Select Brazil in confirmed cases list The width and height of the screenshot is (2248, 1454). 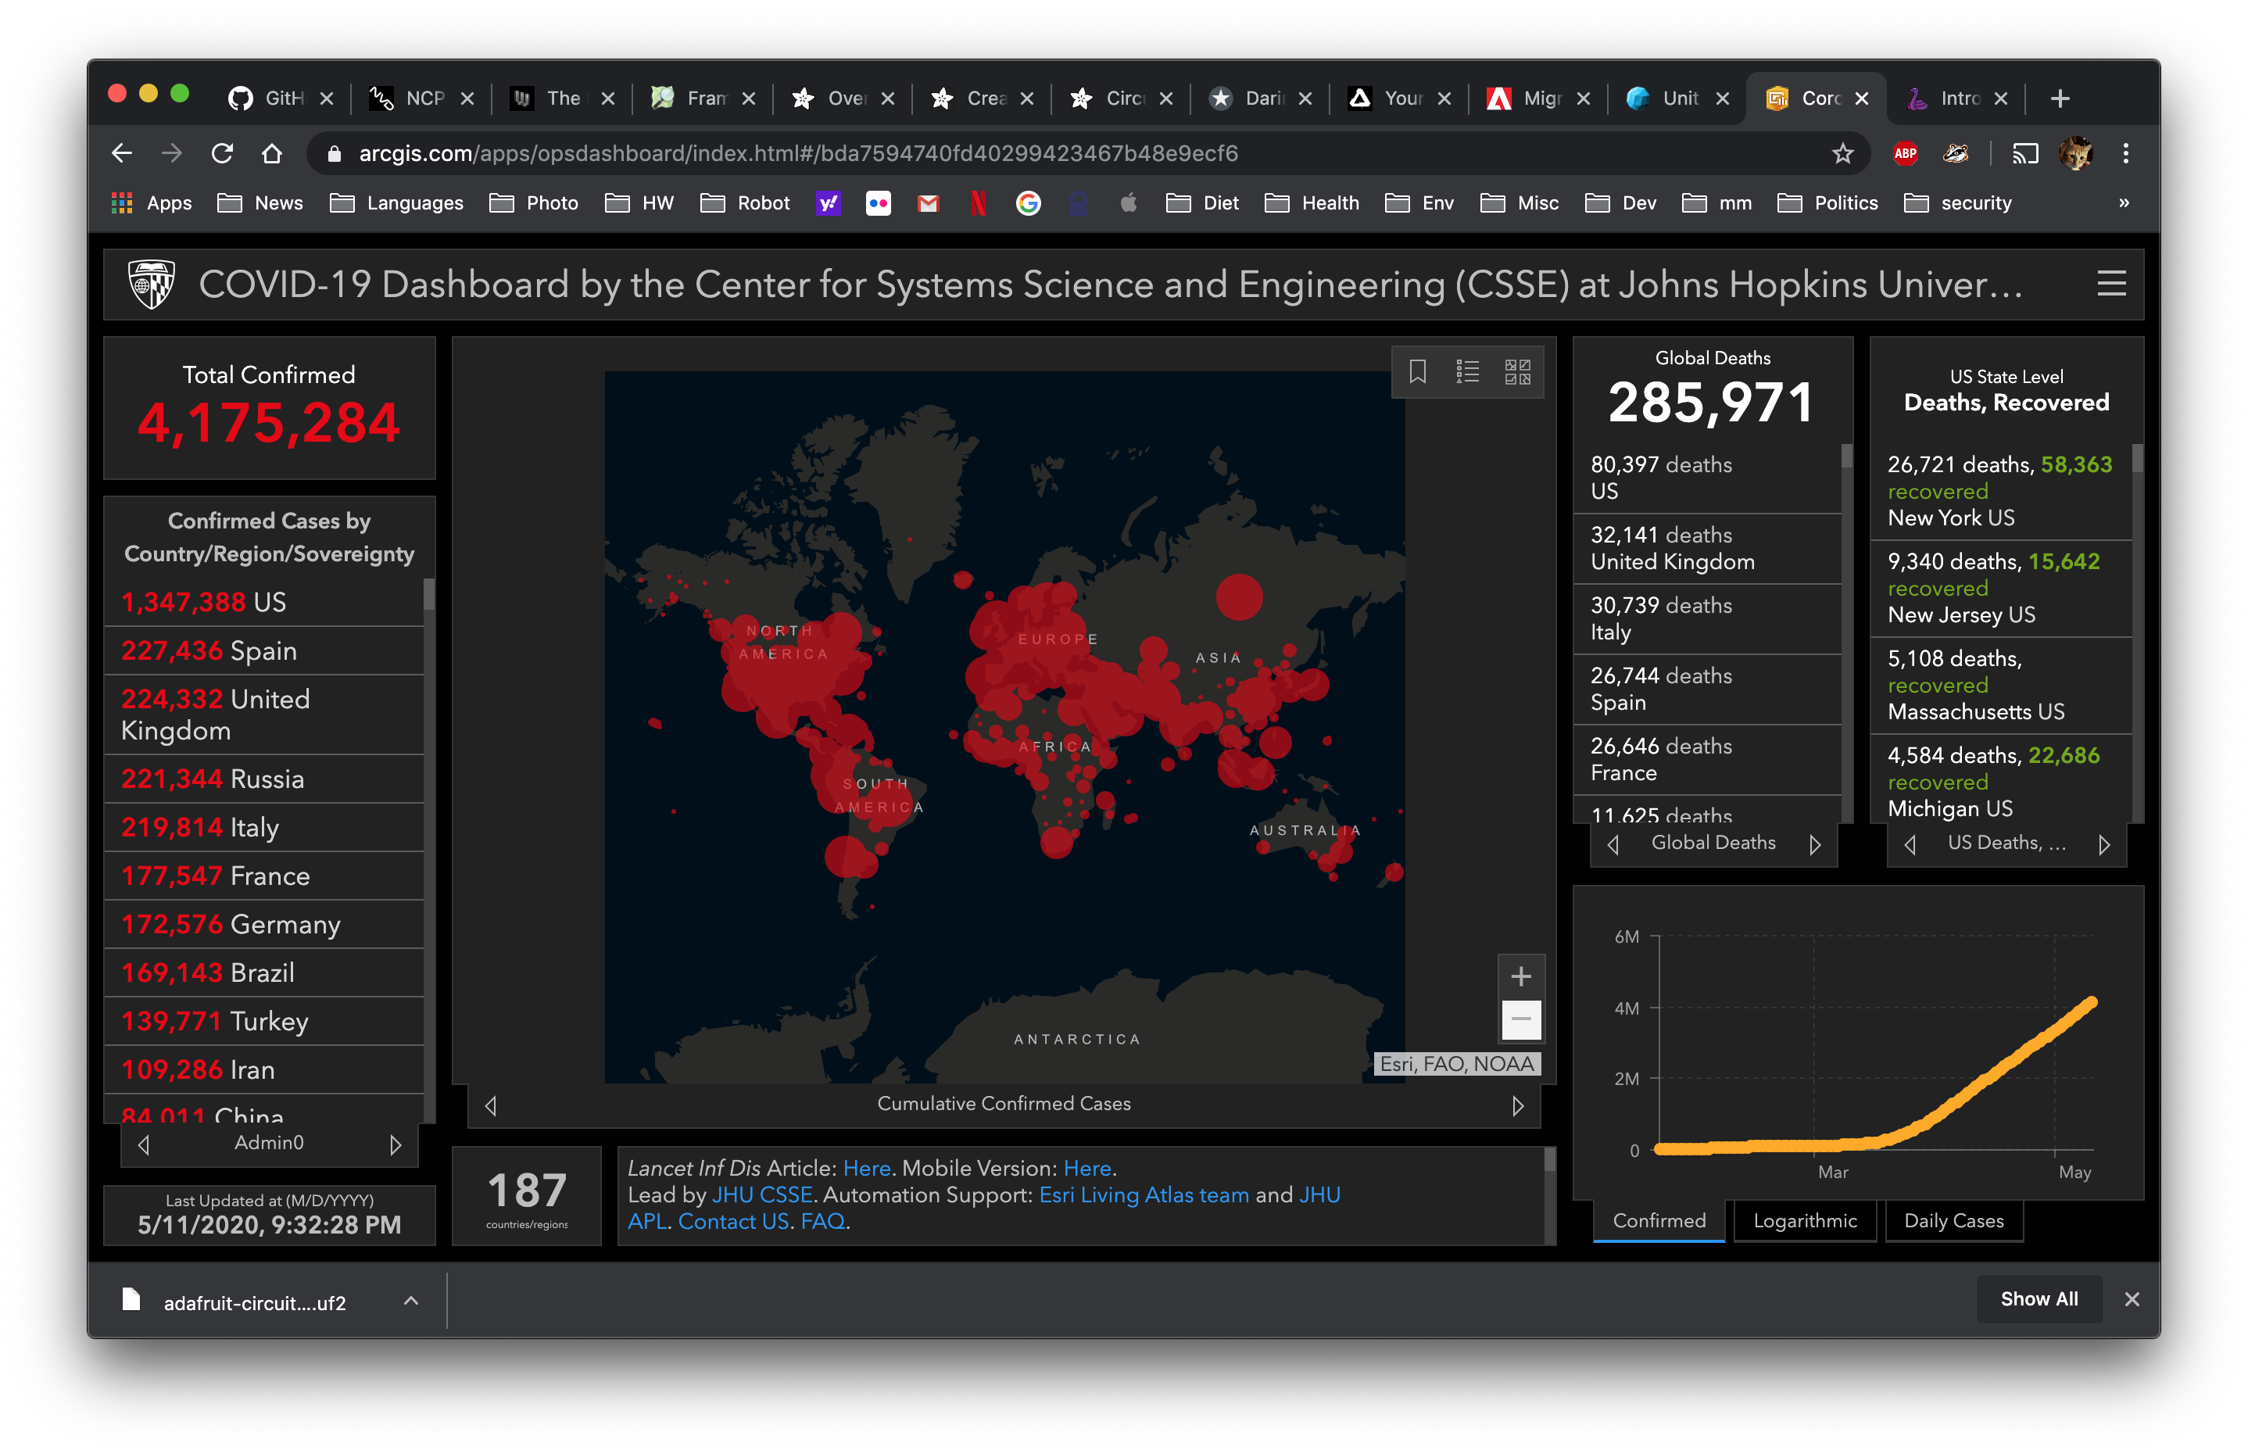click(x=263, y=972)
